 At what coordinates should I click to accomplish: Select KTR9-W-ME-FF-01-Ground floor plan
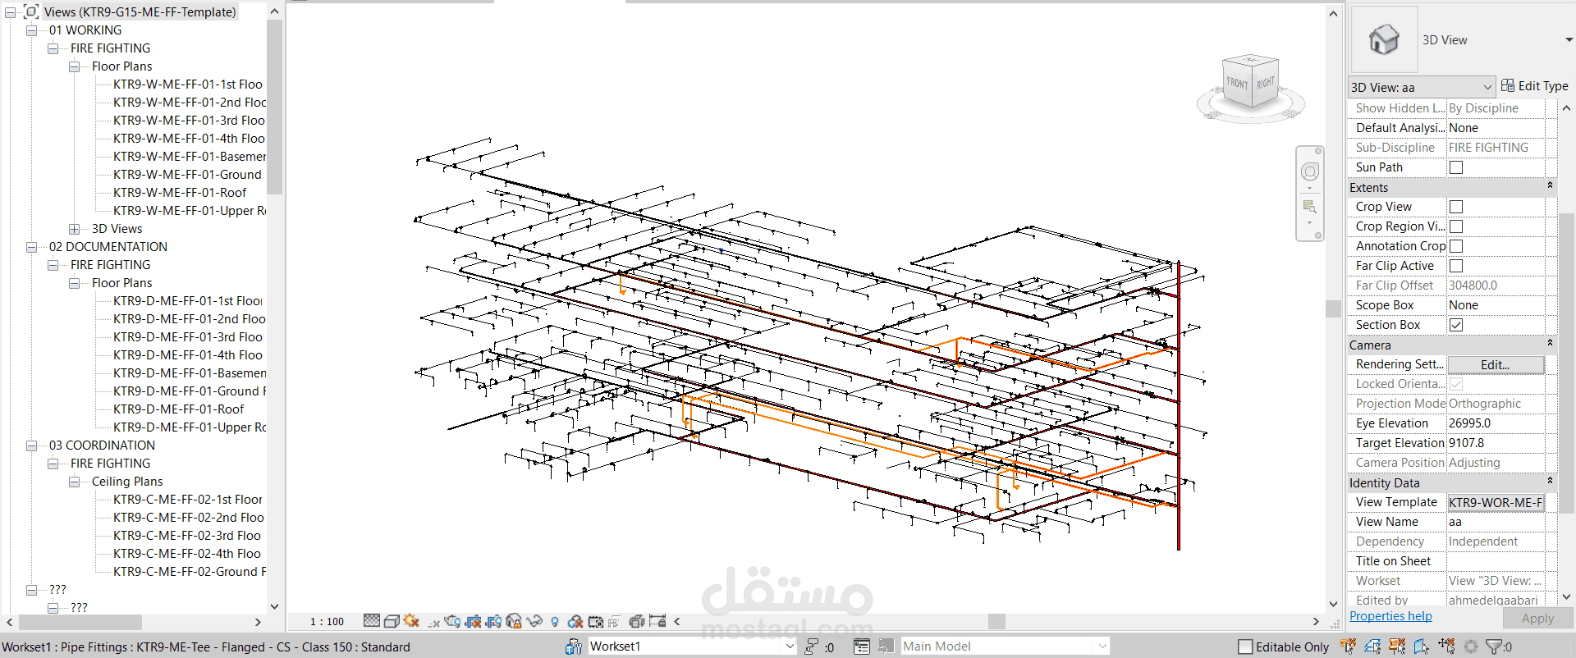187,175
